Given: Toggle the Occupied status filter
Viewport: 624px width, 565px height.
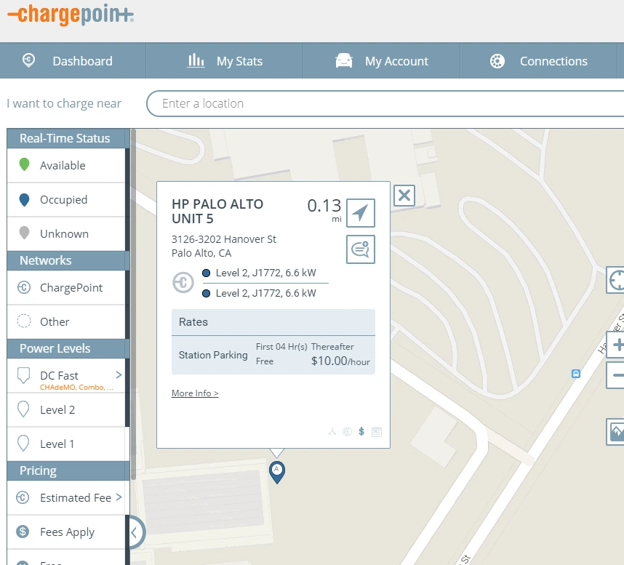Looking at the screenshot, I should [66, 200].
